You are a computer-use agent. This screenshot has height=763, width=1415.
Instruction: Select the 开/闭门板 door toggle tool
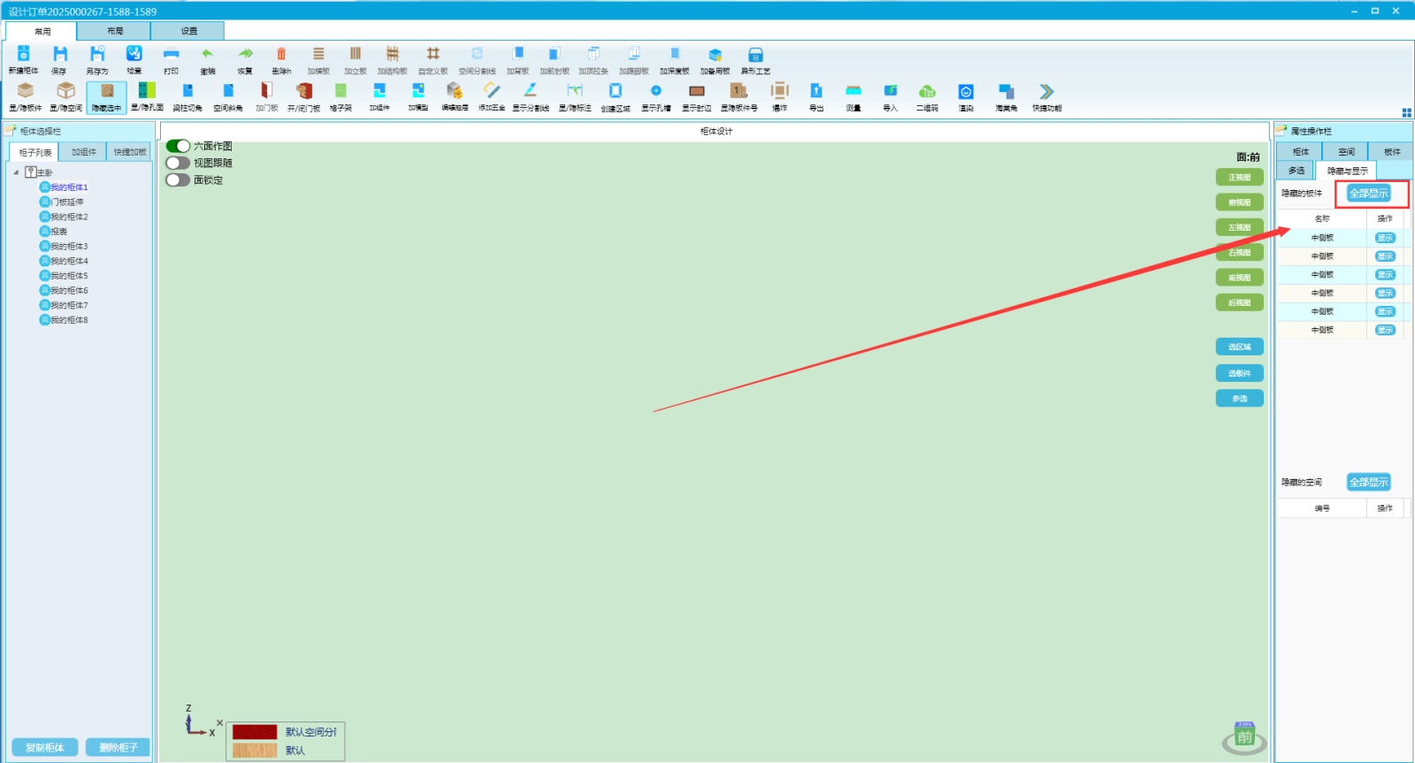303,92
